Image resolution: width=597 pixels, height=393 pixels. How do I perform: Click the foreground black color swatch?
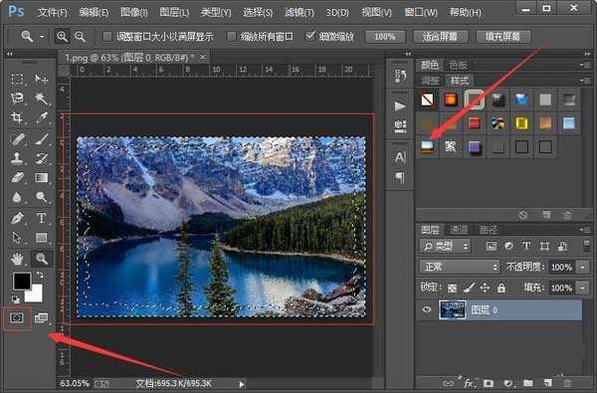click(x=21, y=281)
